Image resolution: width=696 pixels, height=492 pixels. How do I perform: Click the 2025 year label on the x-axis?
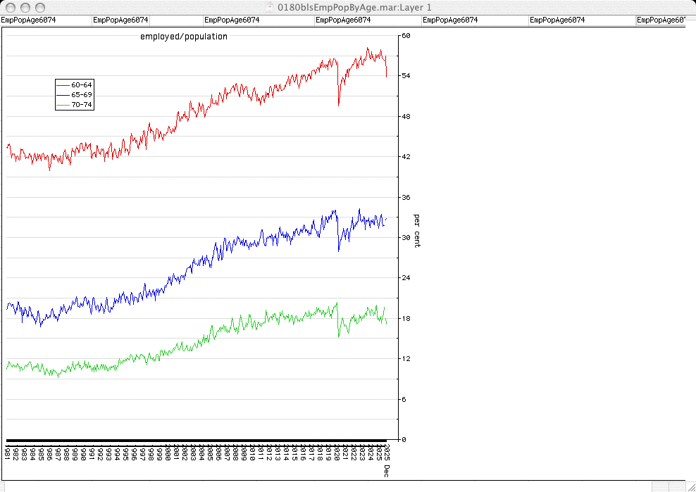(386, 451)
